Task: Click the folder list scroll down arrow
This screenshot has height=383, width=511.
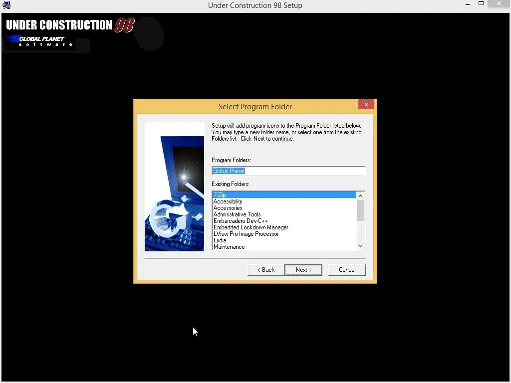Action: click(x=360, y=246)
